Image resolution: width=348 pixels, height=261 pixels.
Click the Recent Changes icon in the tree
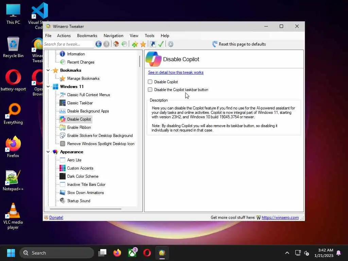tap(63, 62)
